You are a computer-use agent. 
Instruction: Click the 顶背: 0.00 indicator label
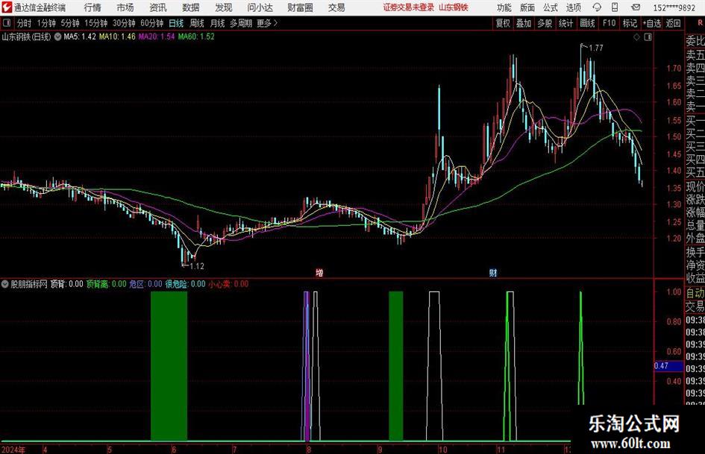[x=66, y=284]
